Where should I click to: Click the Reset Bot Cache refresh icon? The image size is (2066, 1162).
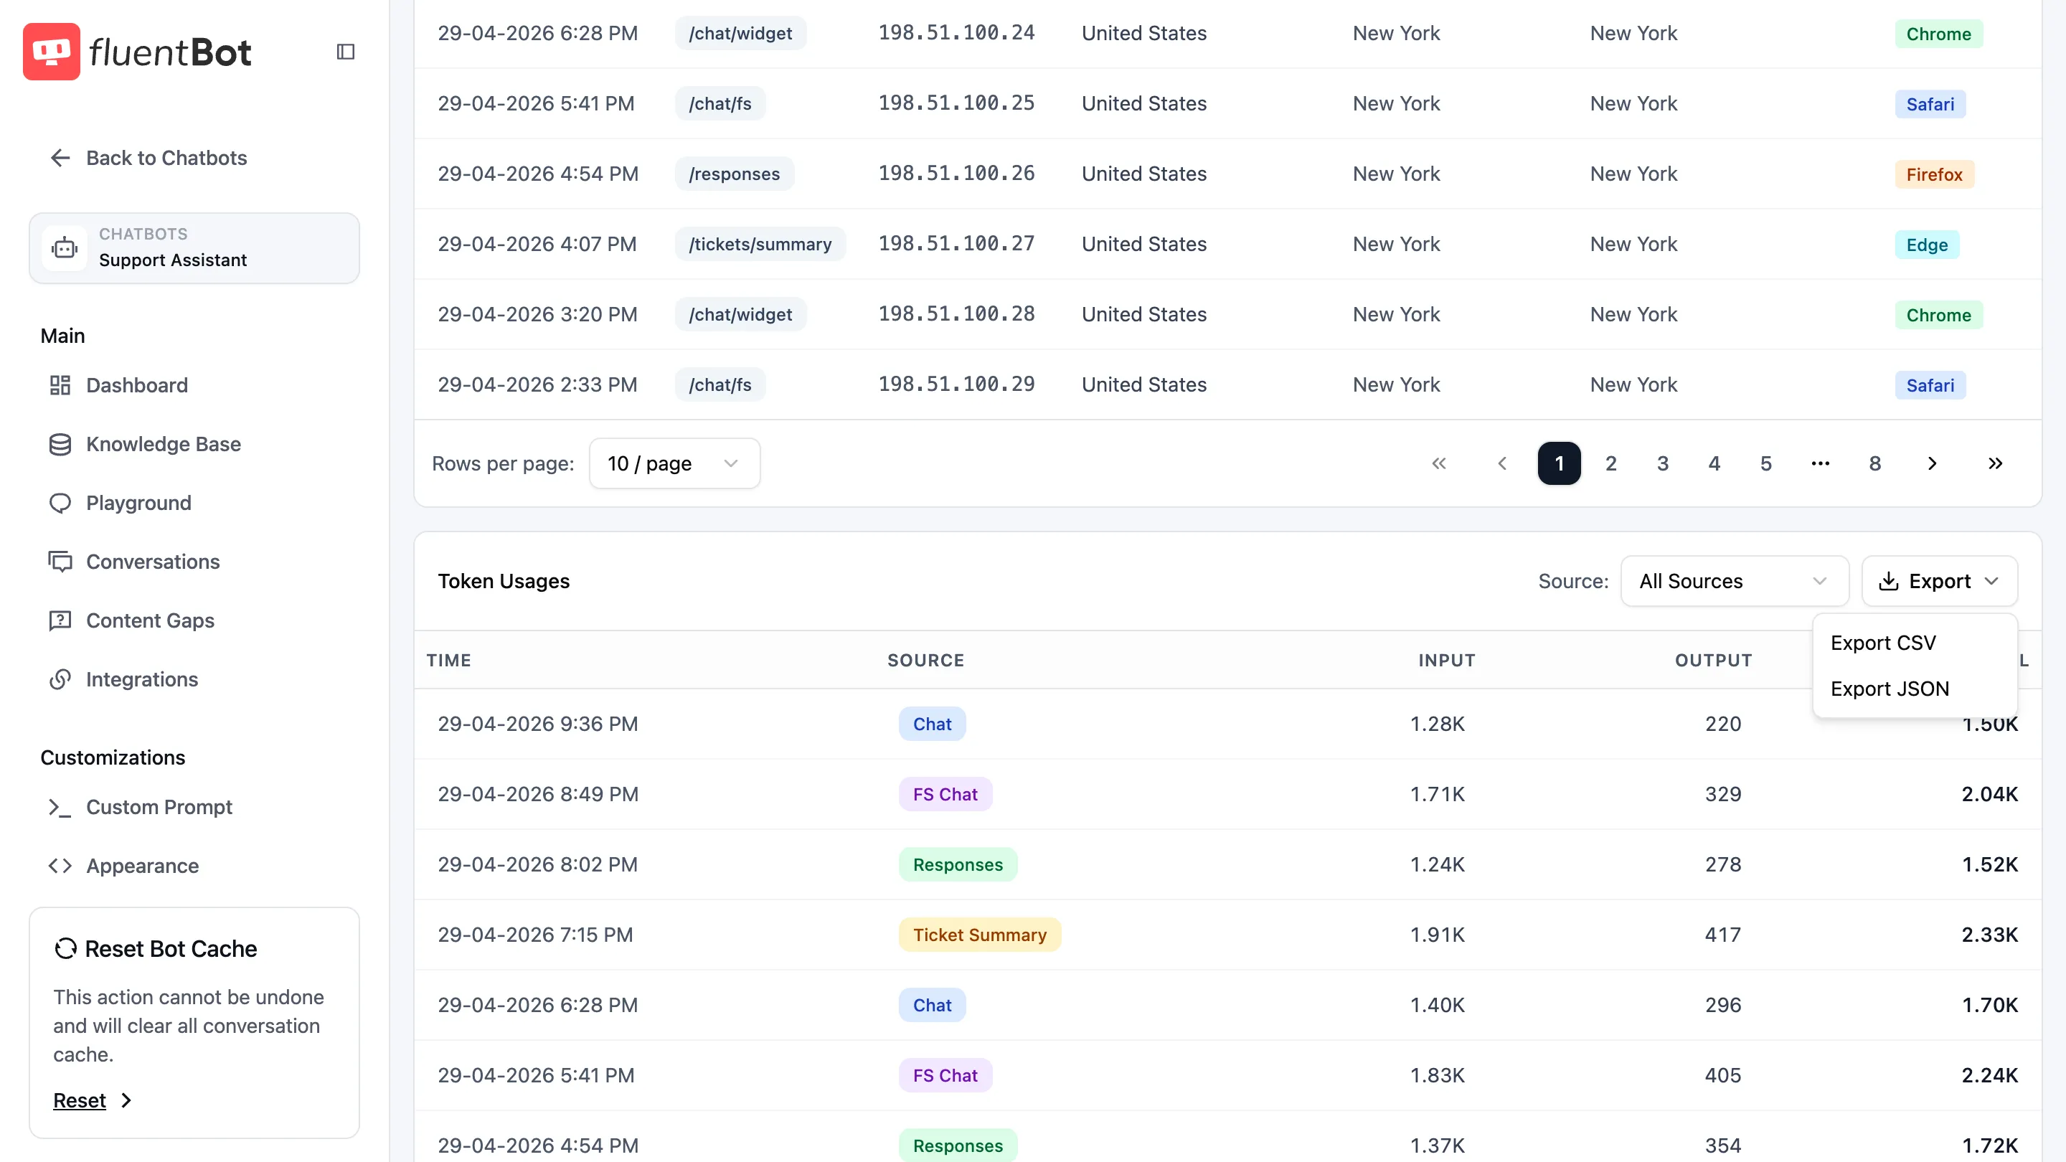[66, 949]
